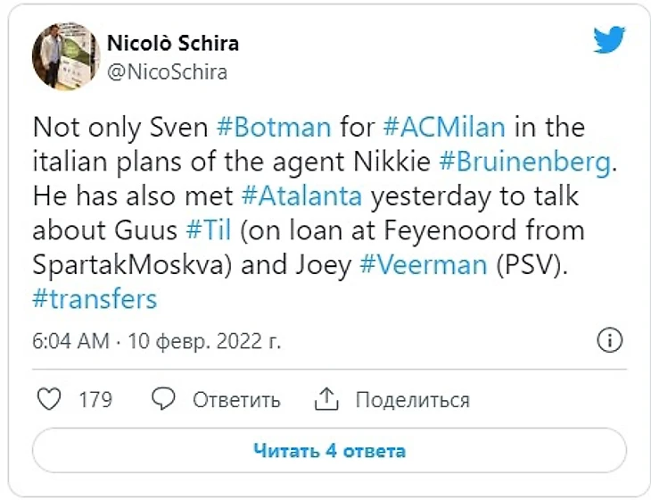Open Nicolò Schira's profile picture
This screenshot has height=500, width=651.
66,57
